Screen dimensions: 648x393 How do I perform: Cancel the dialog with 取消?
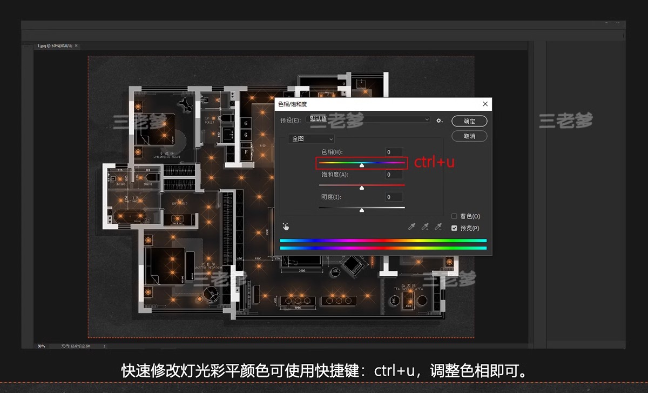(x=469, y=136)
